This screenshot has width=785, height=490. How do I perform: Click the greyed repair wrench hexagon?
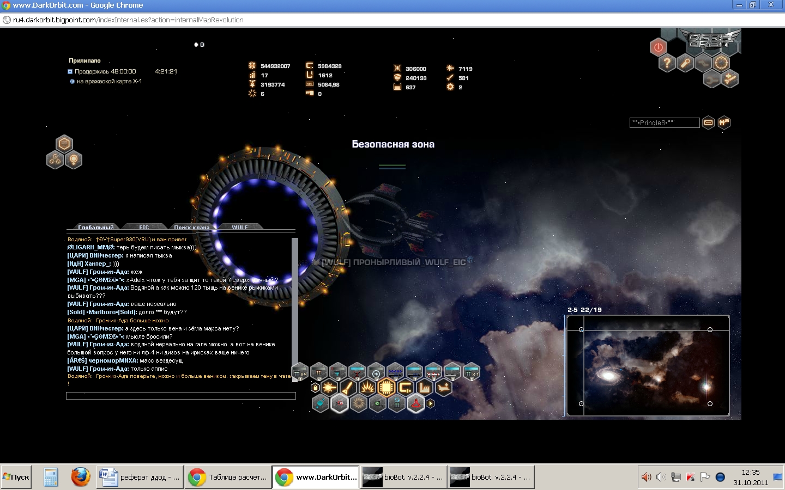[x=712, y=79]
